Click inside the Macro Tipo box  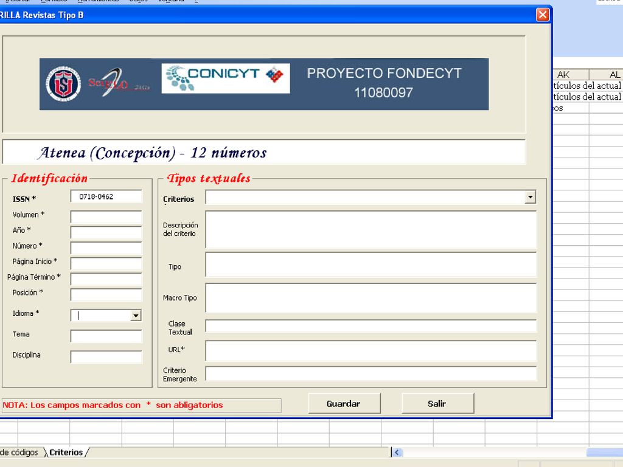tap(371, 298)
